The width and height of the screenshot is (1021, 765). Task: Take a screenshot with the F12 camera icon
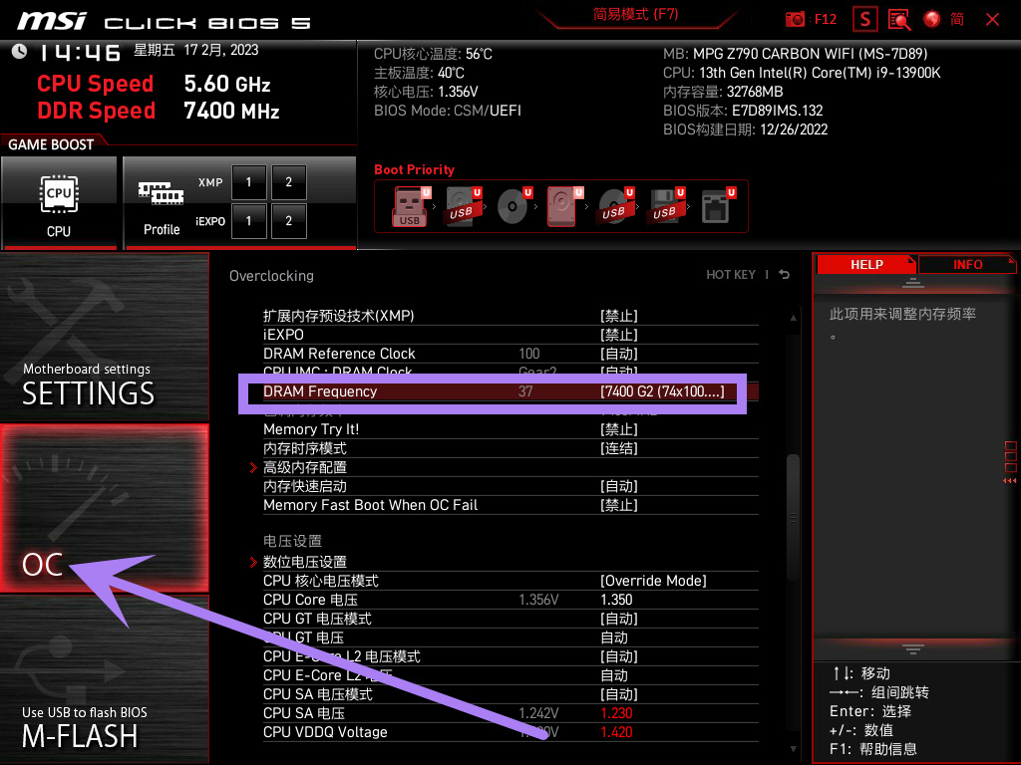point(795,20)
